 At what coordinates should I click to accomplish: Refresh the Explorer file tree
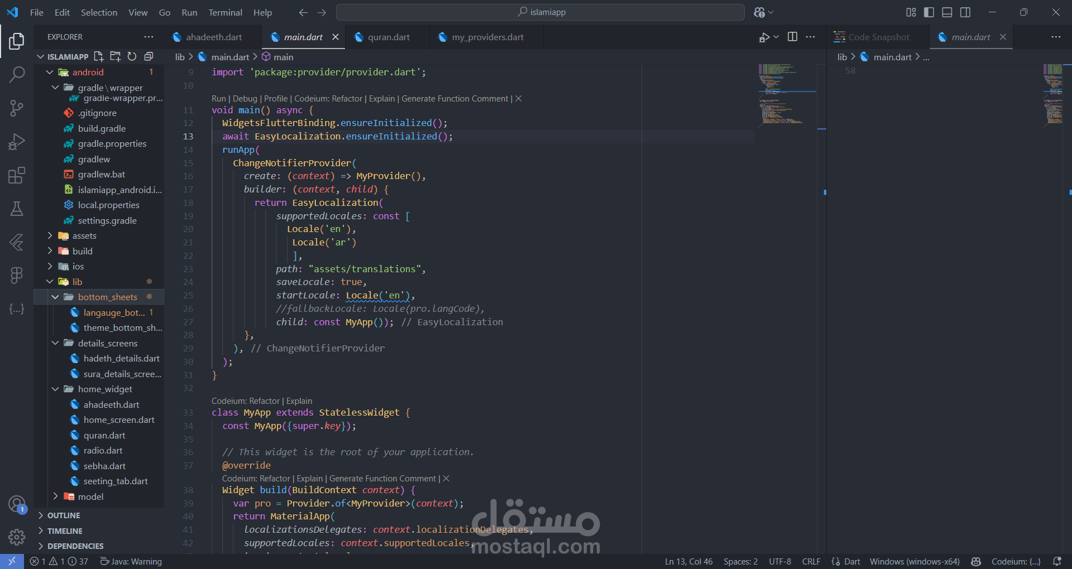click(132, 56)
